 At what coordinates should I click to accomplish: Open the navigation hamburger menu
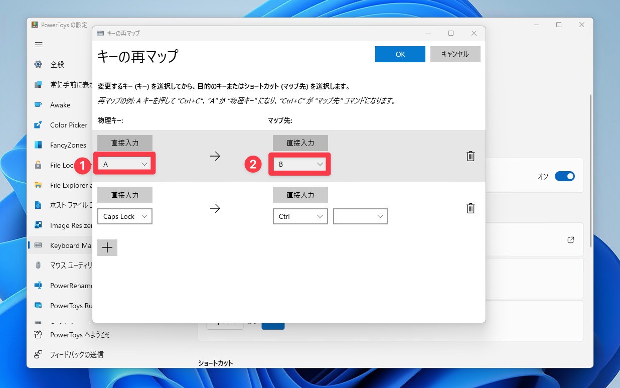coord(38,45)
